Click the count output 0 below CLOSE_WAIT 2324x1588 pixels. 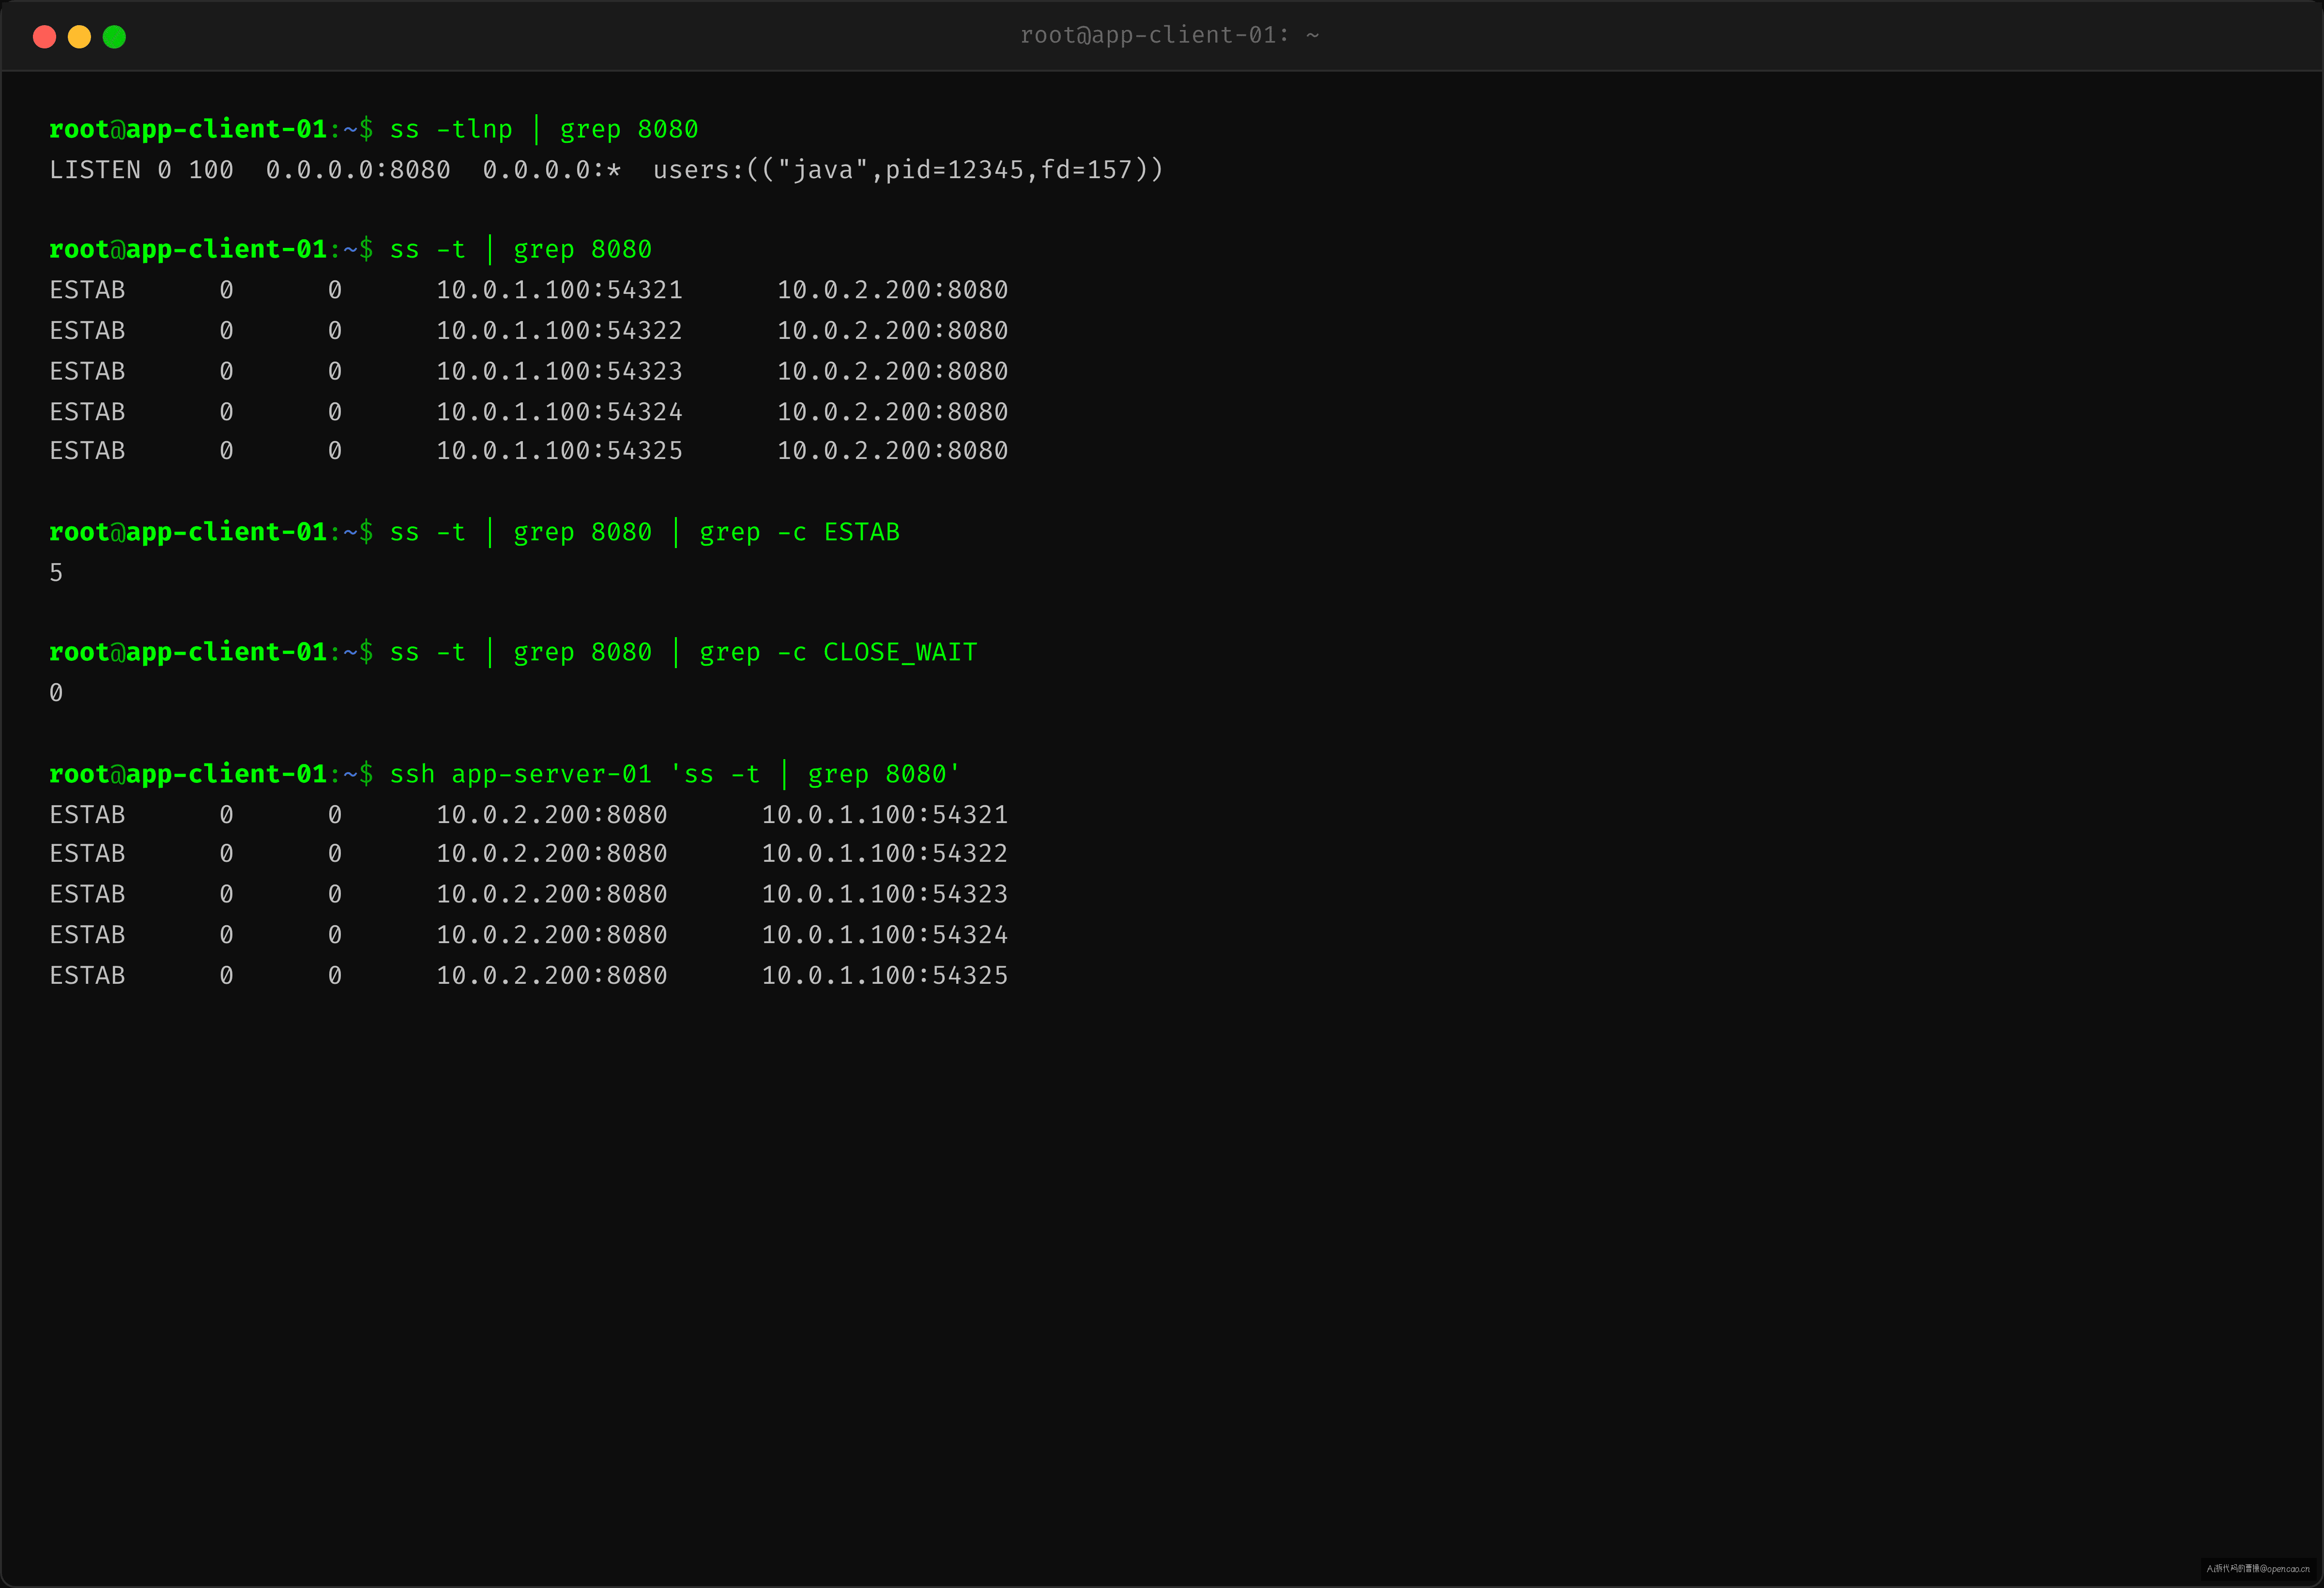[56, 693]
